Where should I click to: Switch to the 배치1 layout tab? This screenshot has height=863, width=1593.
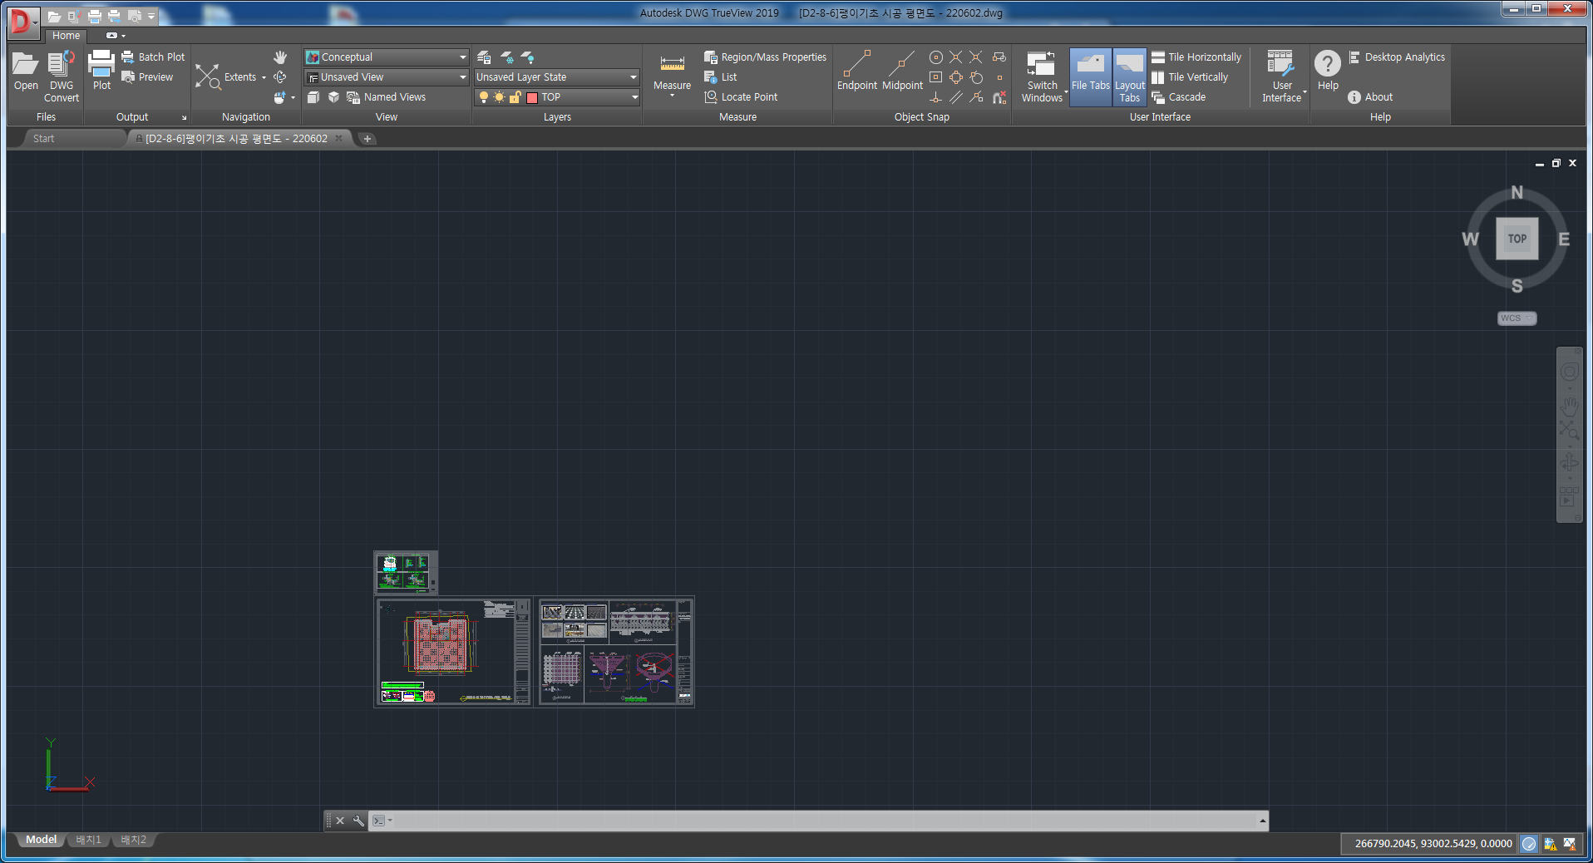coord(88,840)
